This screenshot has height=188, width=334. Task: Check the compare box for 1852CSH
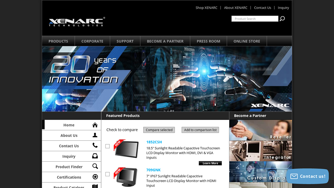click(108, 146)
